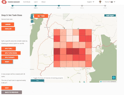The image size is (124, 95).
Task: Open the base layer switcher icon
Action: pos(114,78)
